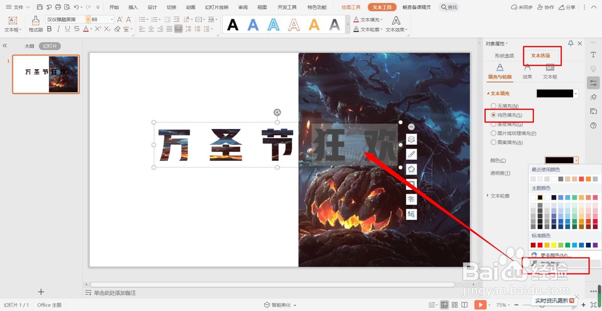Image resolution: width=602 pixels, height=311 pixels.
Task: Click Collaborate (协作) button
Action: click(x=546, y=7)
